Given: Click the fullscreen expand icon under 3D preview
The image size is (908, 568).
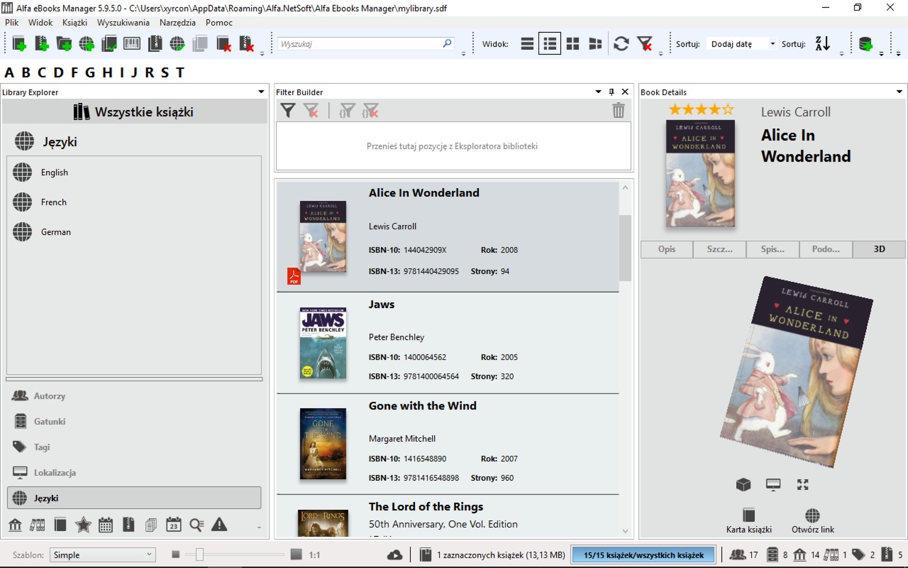Looking at the screenshot, I should coord(803,485).
